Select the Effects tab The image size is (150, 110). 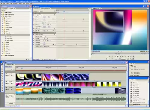pyautogui.click(x=11, y=8)
